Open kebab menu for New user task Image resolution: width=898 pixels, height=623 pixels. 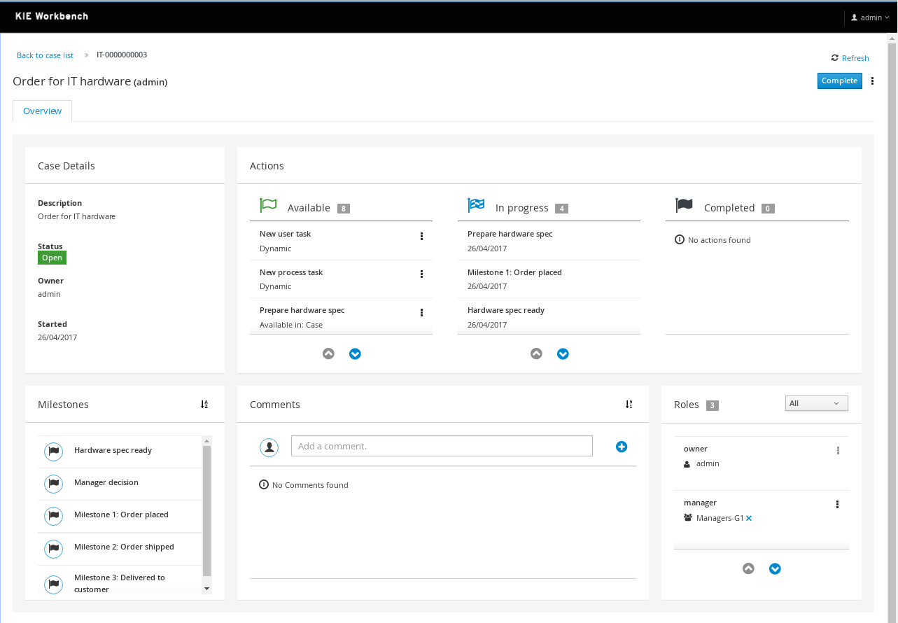(x=421, y=237)
